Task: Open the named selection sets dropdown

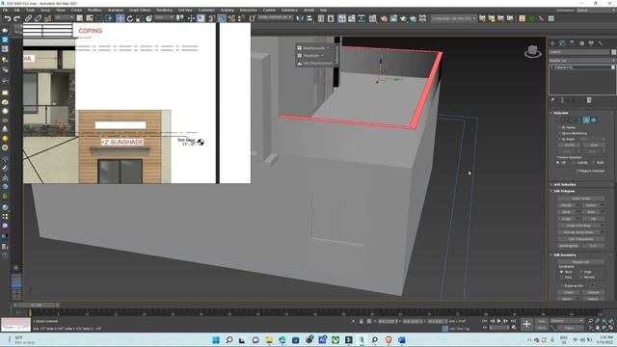Action: [275, 17]
